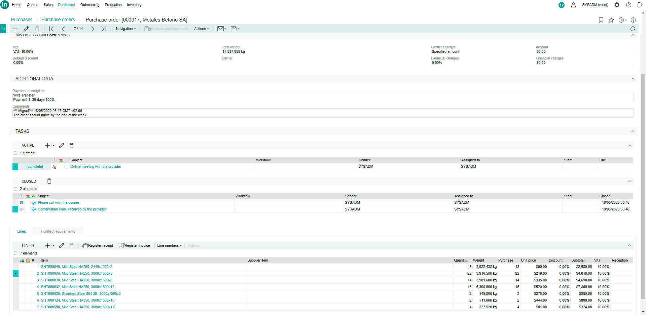Switch to the Fulfilled requirements tab
The image size is (646, 315).
pos(58,232)
